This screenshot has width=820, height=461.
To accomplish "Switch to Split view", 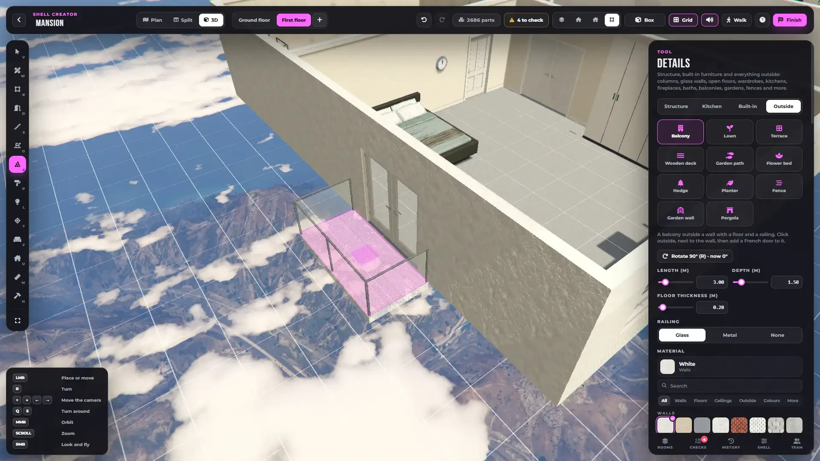I will 183,20.
